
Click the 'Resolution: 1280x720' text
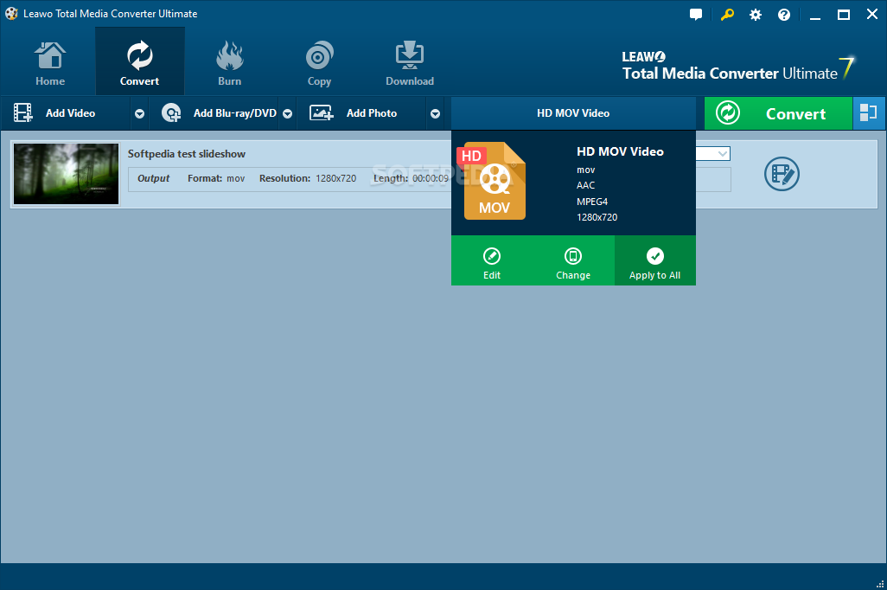coord(308,178)
